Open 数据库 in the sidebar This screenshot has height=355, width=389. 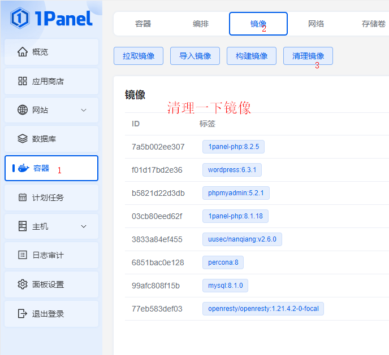click(51, 139)
